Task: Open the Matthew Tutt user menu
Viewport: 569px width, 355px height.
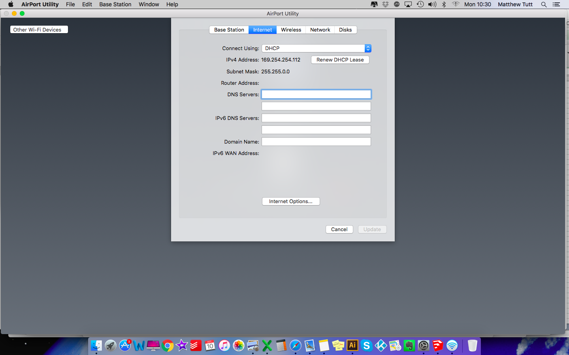Action: (x=515, y=4)
